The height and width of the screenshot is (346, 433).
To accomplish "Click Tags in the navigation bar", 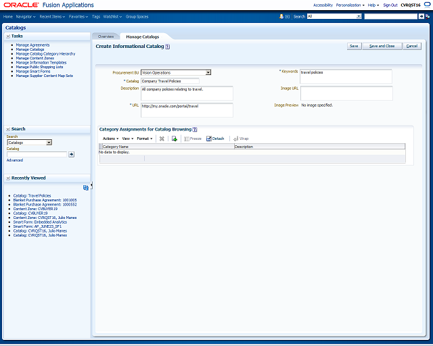I will point(96,17).
